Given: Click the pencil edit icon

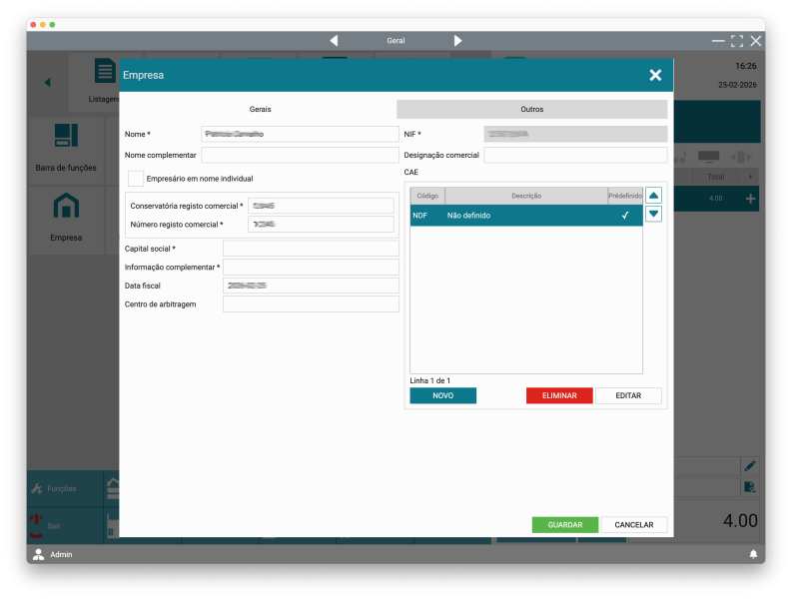Looking at the screenshot, I should 749,465.
